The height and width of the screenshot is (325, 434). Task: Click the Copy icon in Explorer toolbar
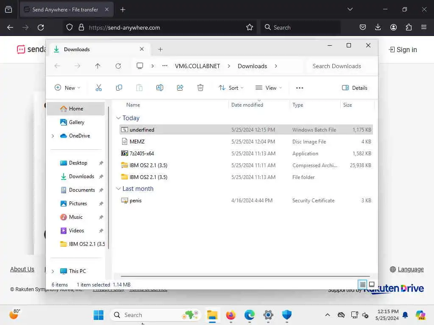[x=119, y=88]
